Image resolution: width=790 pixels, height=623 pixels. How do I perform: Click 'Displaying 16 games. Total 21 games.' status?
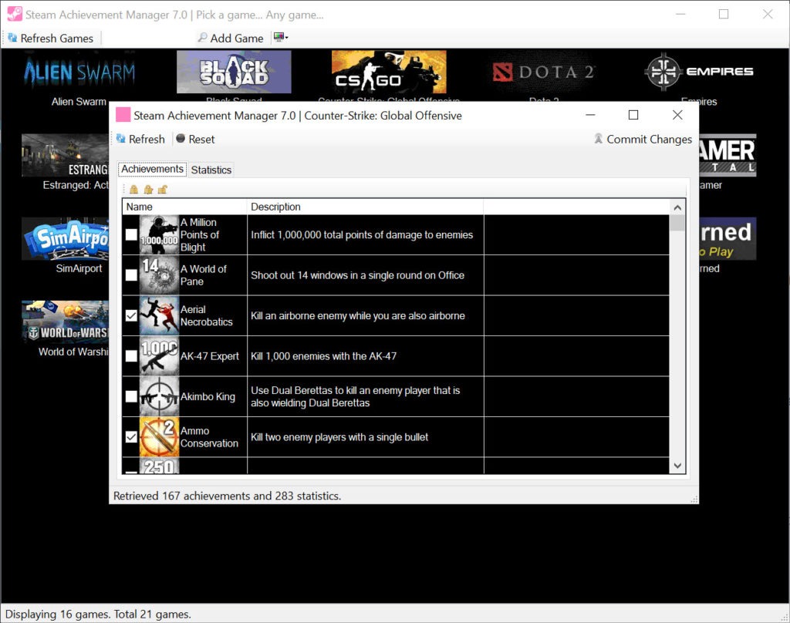(98, 615)
